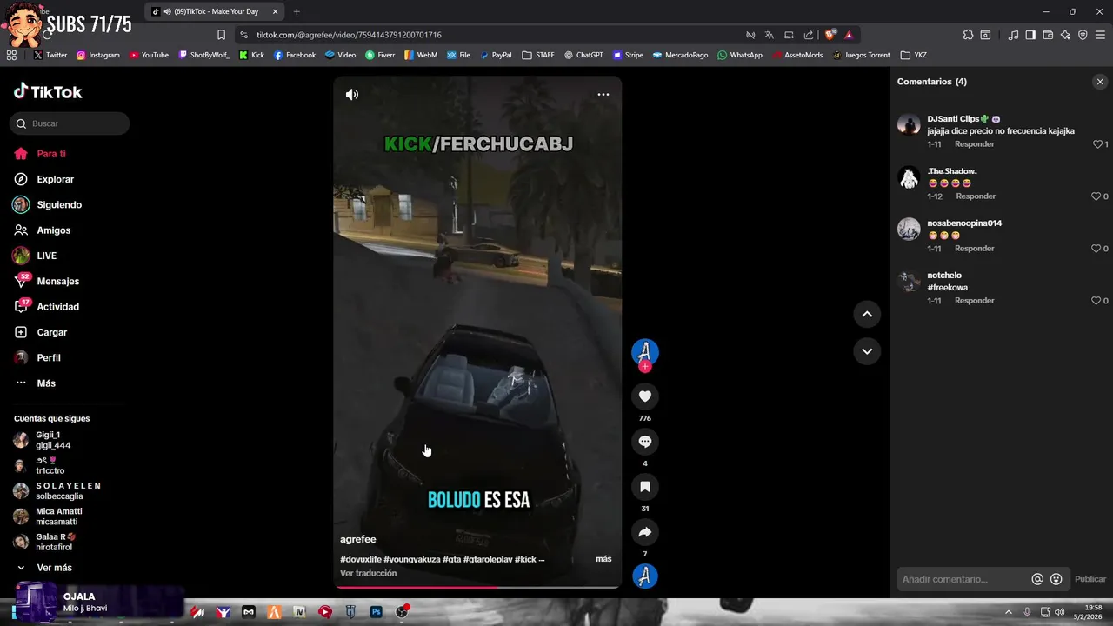
Task: Click the address bar bookmark icon
Action: pyautogui.click(x=221, y=35)
